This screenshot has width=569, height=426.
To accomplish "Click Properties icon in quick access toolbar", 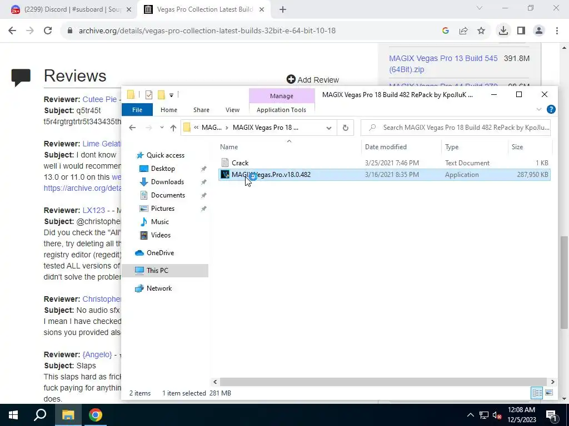I will 149,95.
